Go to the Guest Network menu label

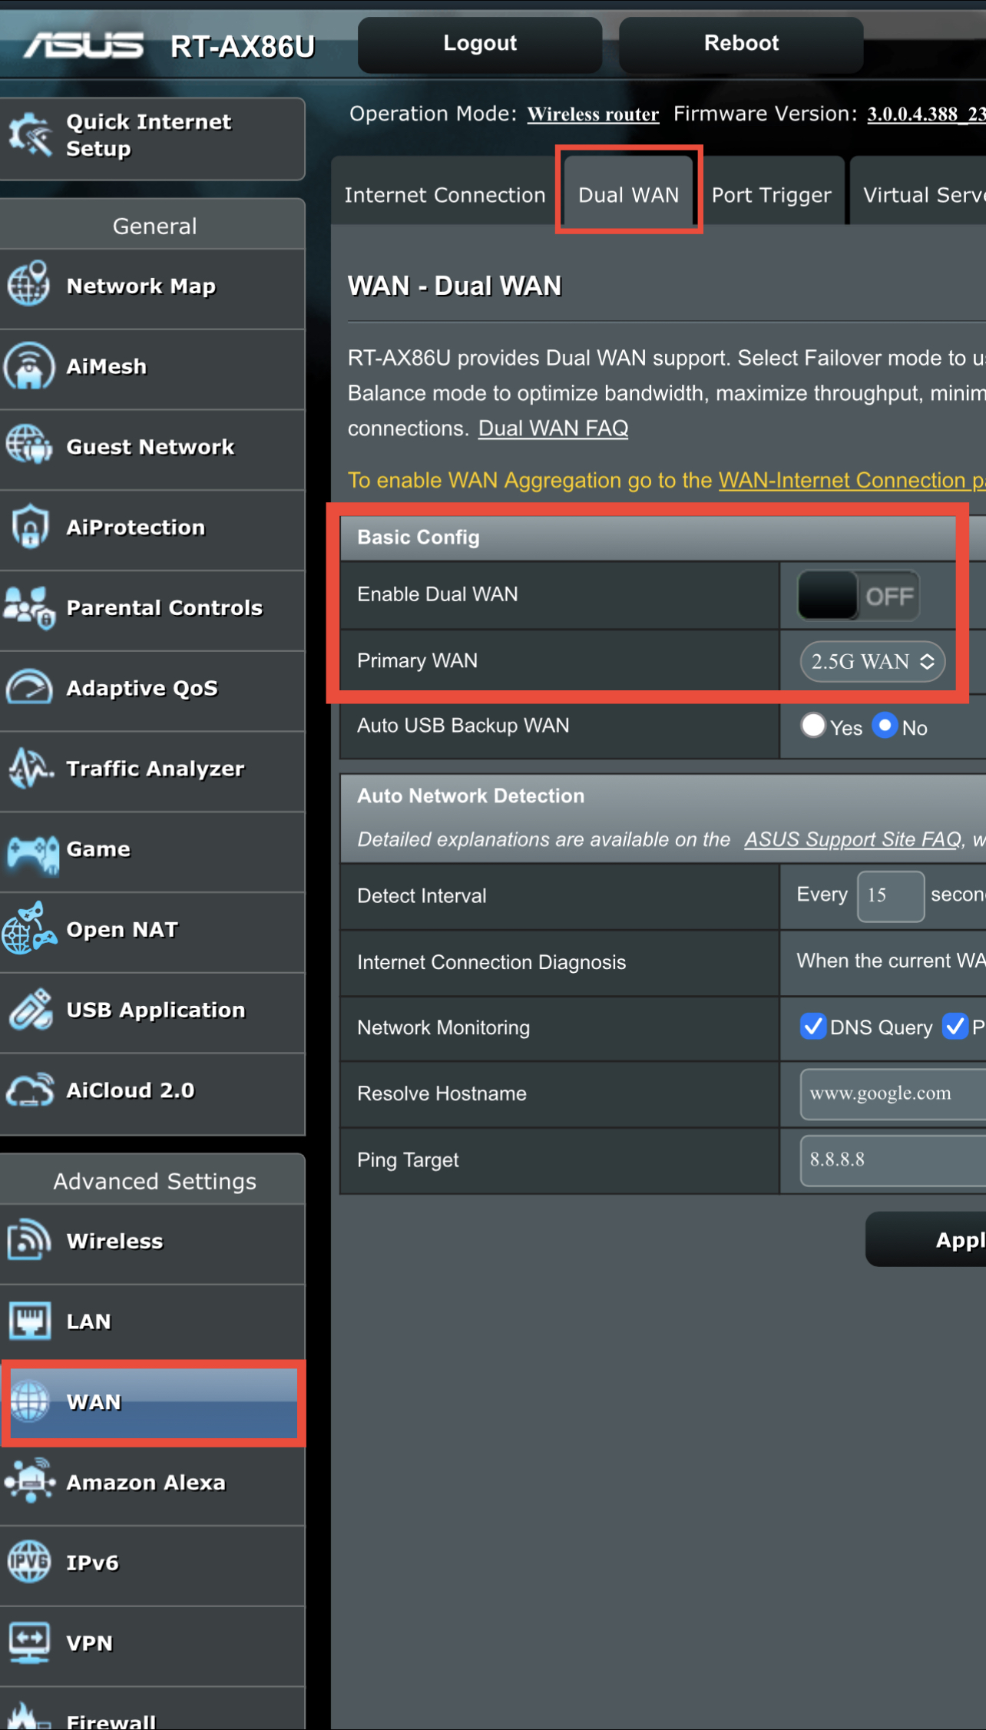pyautogui.click(x=151, y=447)
